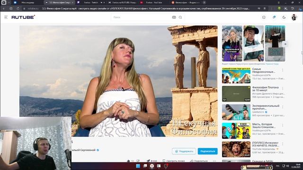
Task: Click Смотреть позже under the video
Action: click(174, 161)
